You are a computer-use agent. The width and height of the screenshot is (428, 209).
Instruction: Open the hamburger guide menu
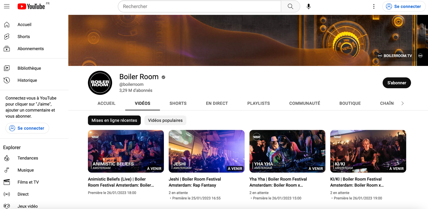(x=7, y=6)
